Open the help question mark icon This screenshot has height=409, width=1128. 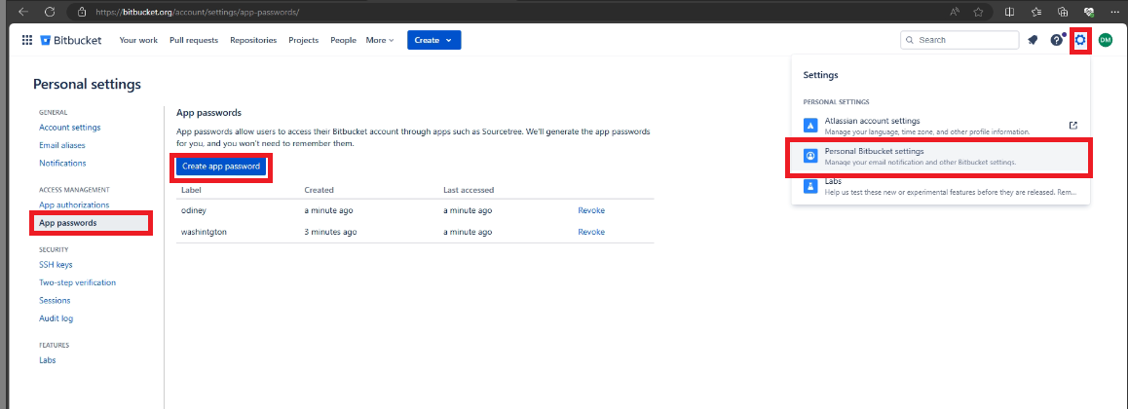pos(1056,40)
